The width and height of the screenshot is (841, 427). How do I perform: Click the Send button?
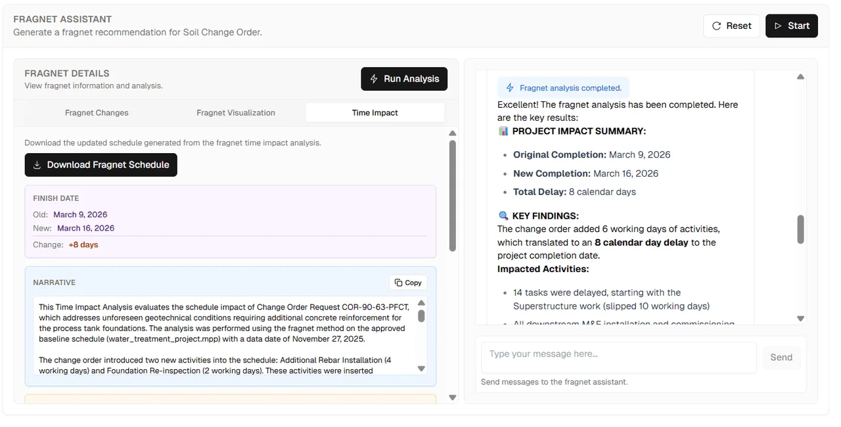(x=781, y=357)
